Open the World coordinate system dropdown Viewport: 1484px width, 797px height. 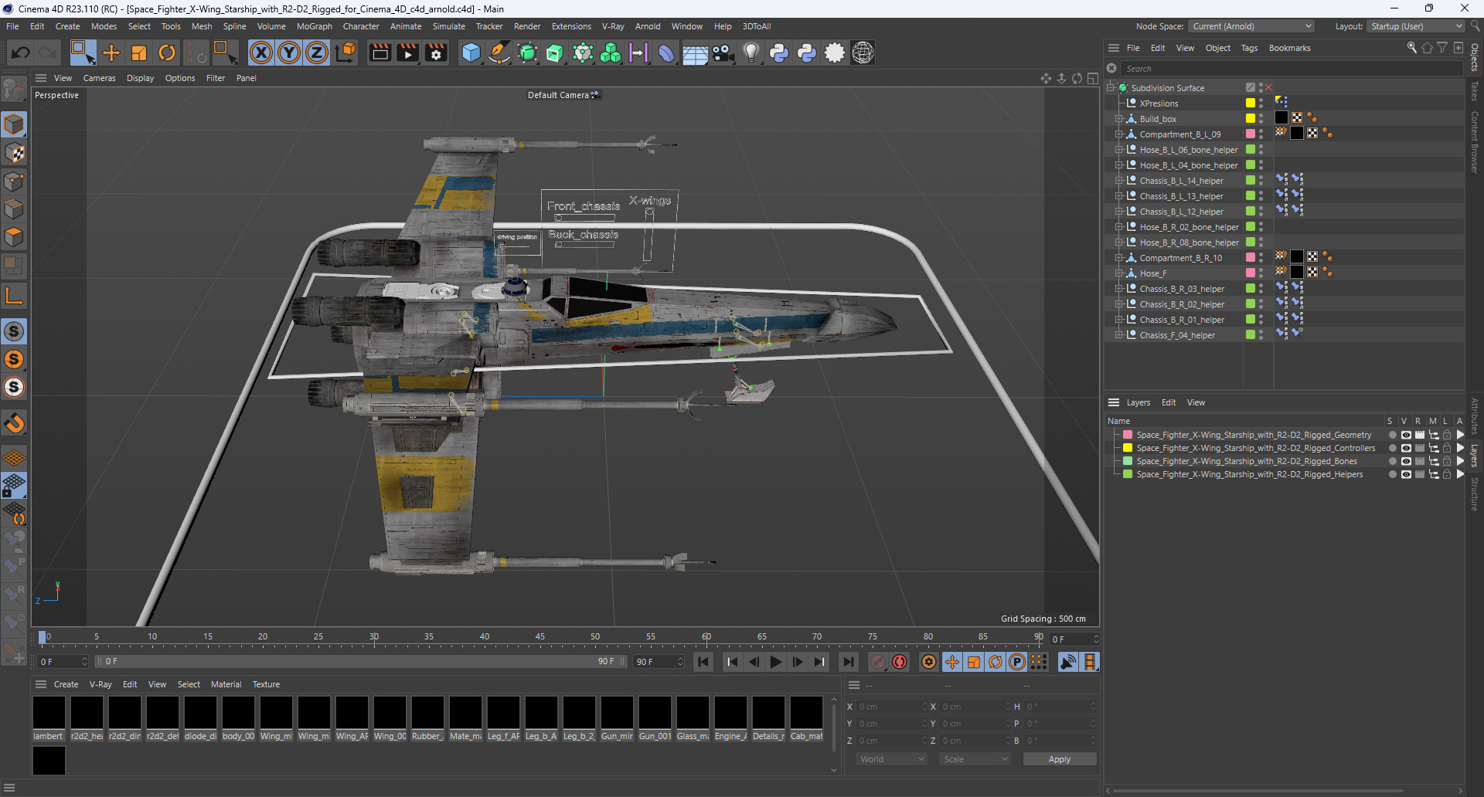pos(892,759)
